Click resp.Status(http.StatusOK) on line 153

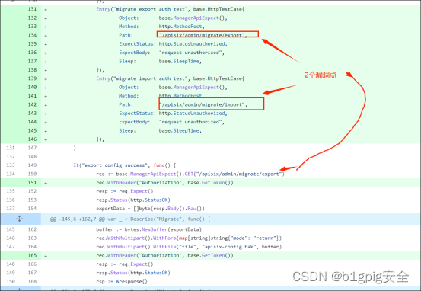point(133,200)
